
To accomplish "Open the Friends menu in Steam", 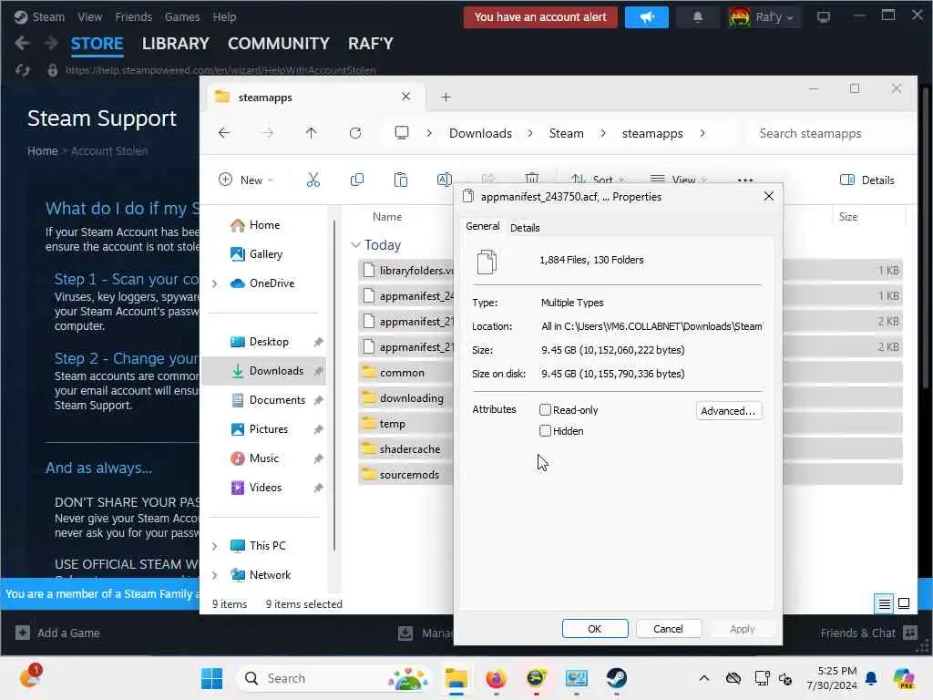I will [133, 17].
